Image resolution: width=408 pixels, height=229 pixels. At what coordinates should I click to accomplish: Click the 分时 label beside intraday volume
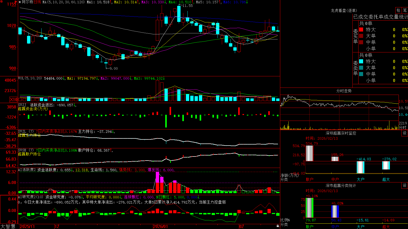pos(403,127)
